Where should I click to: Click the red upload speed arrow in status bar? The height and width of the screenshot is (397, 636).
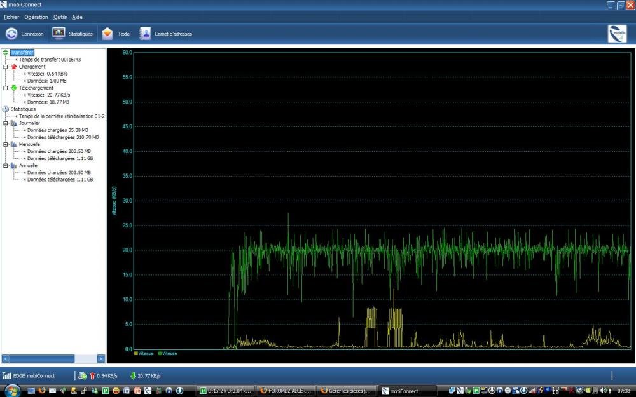(x=92, y=375)
